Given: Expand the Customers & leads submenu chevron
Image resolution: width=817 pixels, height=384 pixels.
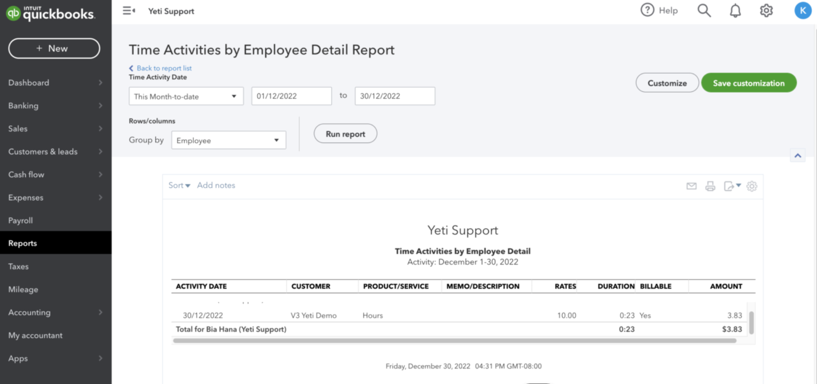Looking at the screenshot, I should (100, 152).
